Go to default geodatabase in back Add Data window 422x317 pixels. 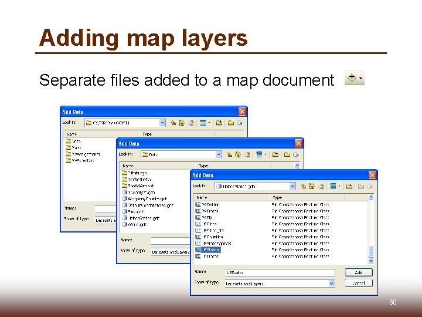click(191, 123)
